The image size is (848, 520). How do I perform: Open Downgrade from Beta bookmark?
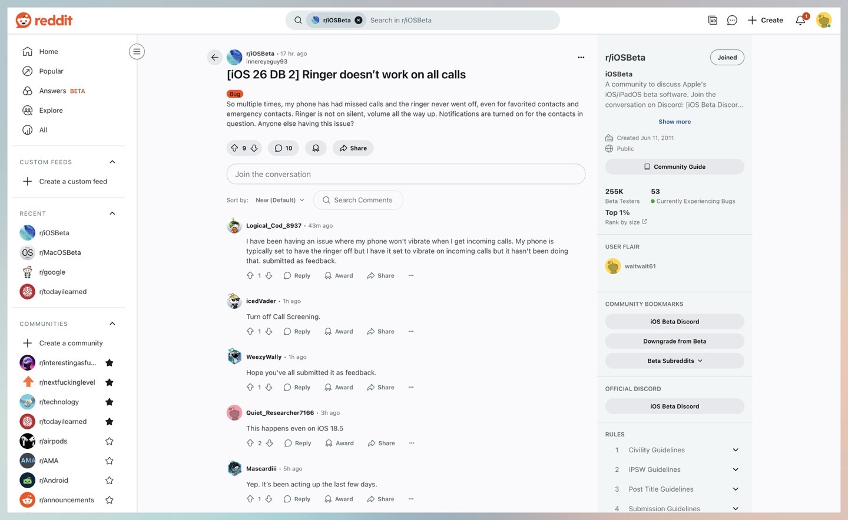click(x=675, y=341)
